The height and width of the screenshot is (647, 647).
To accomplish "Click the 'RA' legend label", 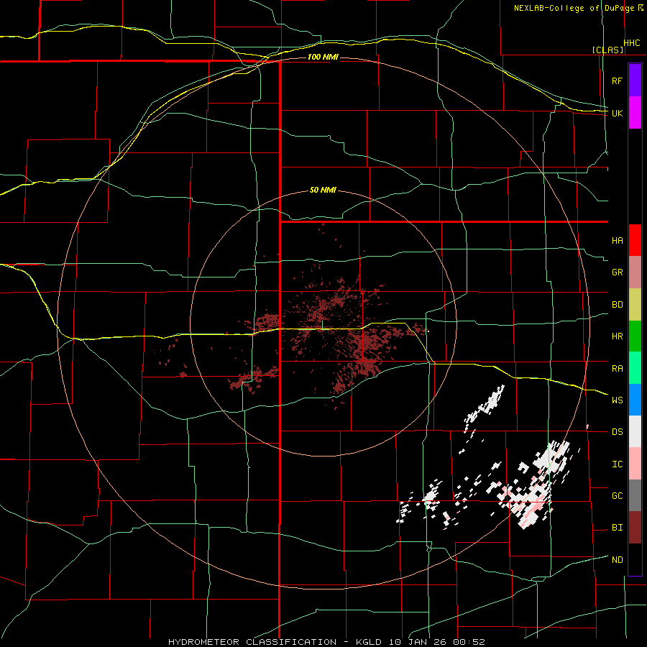I will tap(617, 369).
